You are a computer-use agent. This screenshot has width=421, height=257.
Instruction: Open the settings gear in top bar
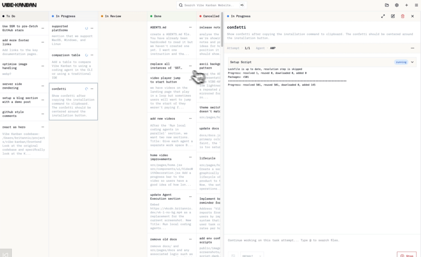[396, 5]
